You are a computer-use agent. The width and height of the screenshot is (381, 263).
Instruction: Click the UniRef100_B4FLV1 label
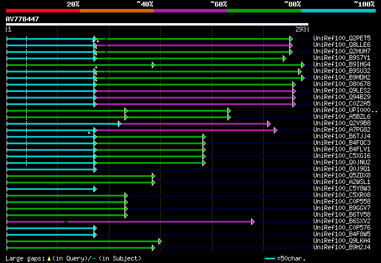click(x=342, y=150)
